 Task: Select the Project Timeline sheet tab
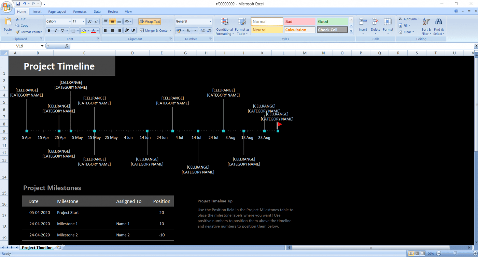tap(37, 247)
